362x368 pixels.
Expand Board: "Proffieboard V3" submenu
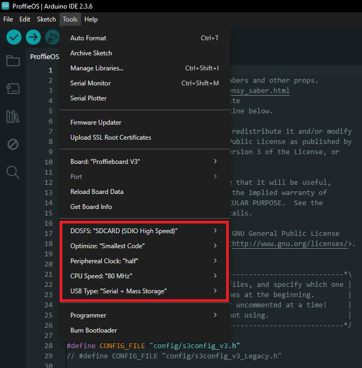coord(144,162)
